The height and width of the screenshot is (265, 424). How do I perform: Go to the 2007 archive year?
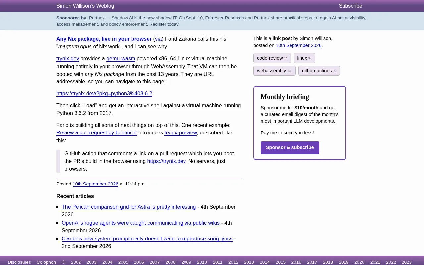(x=155, y=262)
